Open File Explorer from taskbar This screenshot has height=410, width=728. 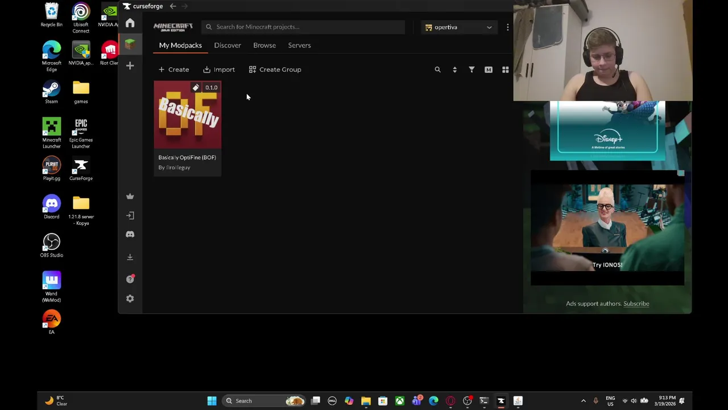(x=366, y=401)
